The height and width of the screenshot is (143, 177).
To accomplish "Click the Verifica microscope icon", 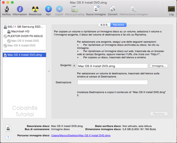I will (7, 9).
